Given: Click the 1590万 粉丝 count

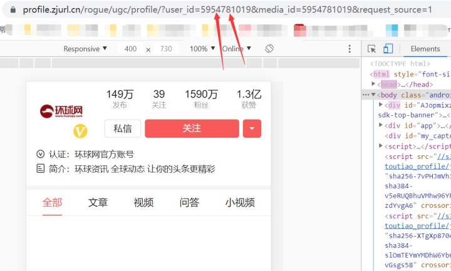Looking at the screenshot, I should [201, 99].
